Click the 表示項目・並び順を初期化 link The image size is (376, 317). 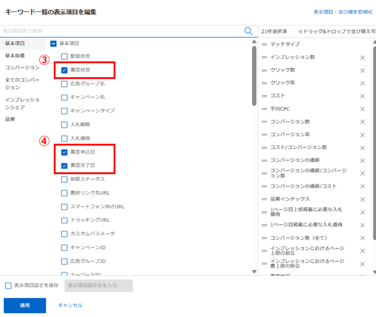pos(343,12)
